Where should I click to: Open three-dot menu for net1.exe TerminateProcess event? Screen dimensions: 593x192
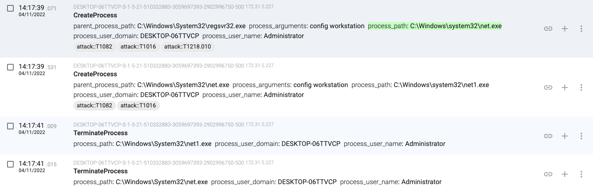tap(581, 136)
